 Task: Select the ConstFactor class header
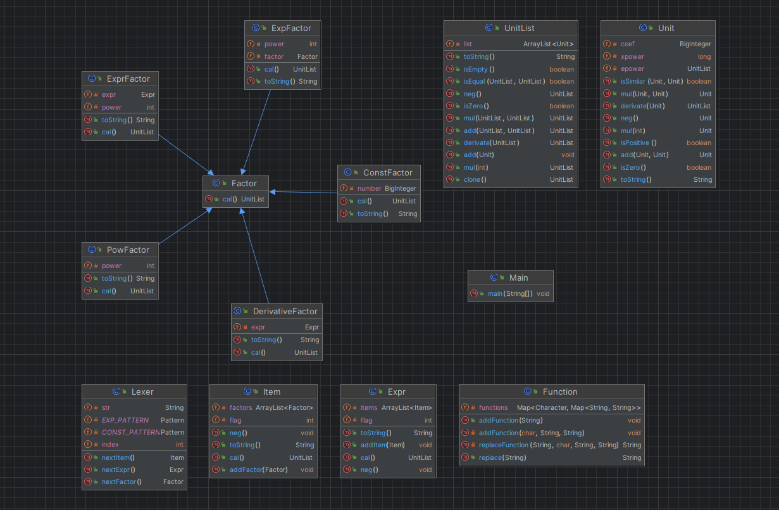[x=378, y=172]
